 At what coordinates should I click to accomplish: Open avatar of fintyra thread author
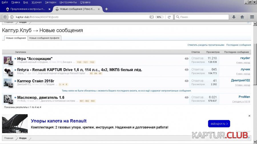pos(7,71)
